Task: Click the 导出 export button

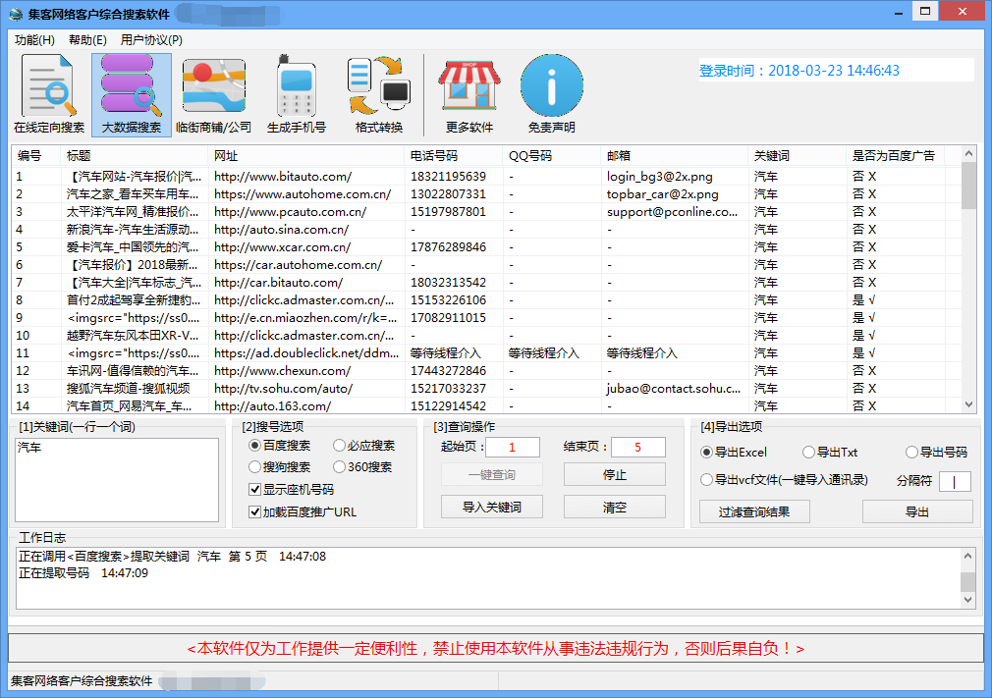Action: click(x=917, y=511)
